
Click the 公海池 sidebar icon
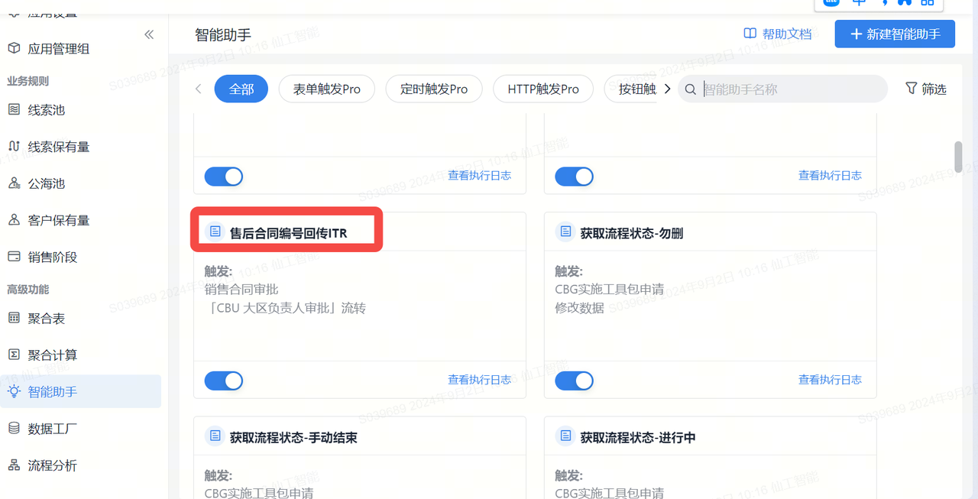[14, 183]
